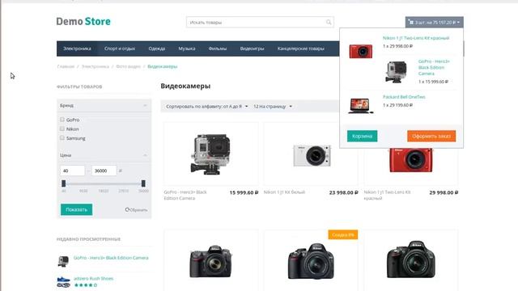Open recently viewed adizero Rush Shoes link
Screen dimensions: 518x291
pos(94,278)
